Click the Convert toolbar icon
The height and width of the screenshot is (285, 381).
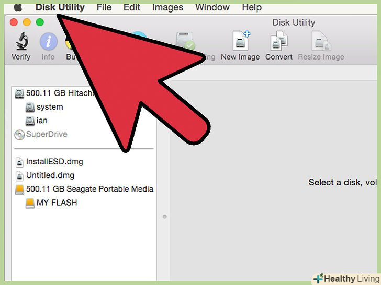click(279, 41)
